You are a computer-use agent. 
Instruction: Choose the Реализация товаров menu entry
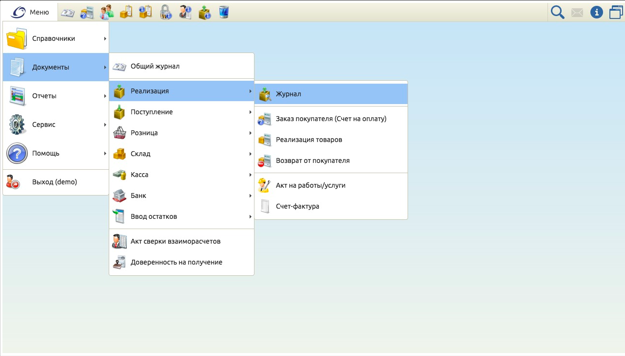pos(331,140)
